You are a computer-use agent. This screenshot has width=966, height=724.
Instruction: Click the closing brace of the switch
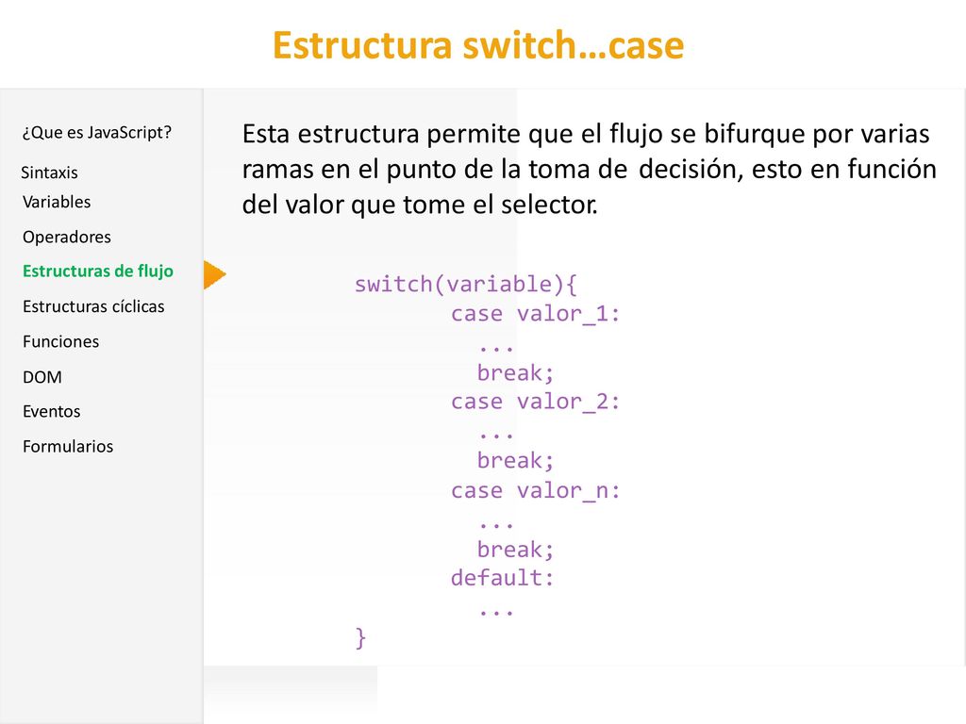coord(360,638)
